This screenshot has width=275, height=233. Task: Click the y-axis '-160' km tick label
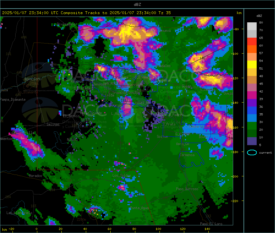point(235,127)
